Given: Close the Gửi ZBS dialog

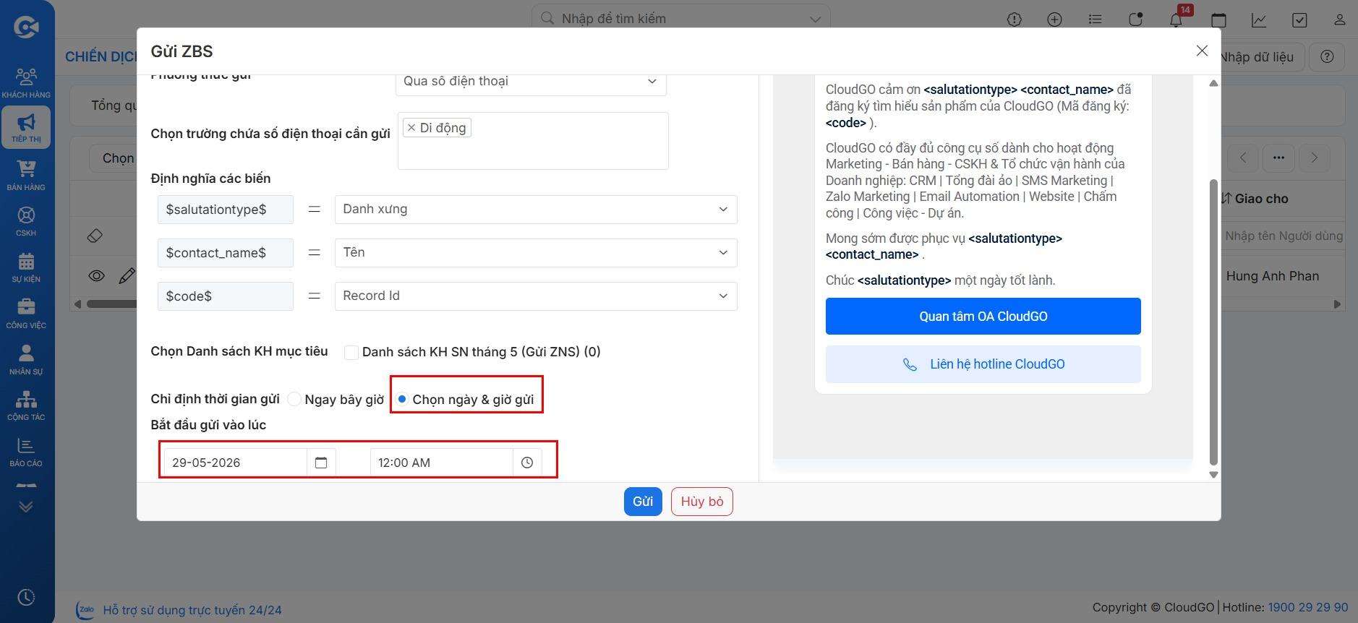Looking at the screenshot, I should click(x=1202, y=51).
